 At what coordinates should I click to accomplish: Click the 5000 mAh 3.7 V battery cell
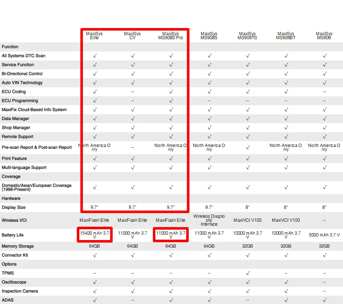[324, 235]
